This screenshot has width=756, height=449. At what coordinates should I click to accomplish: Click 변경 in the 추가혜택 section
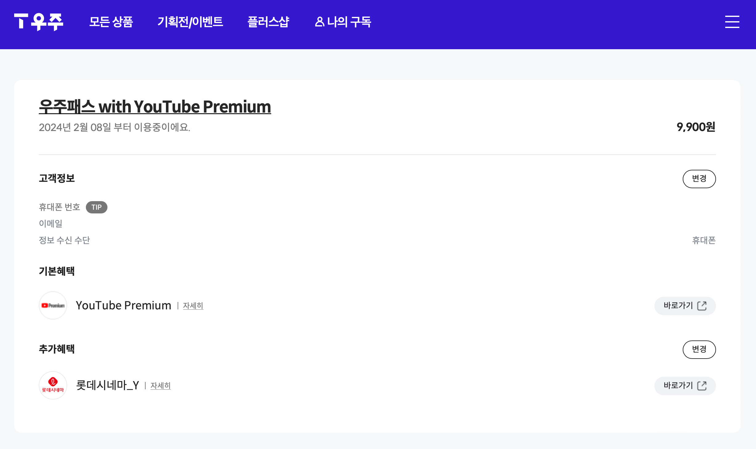click(x=699, y=349)
